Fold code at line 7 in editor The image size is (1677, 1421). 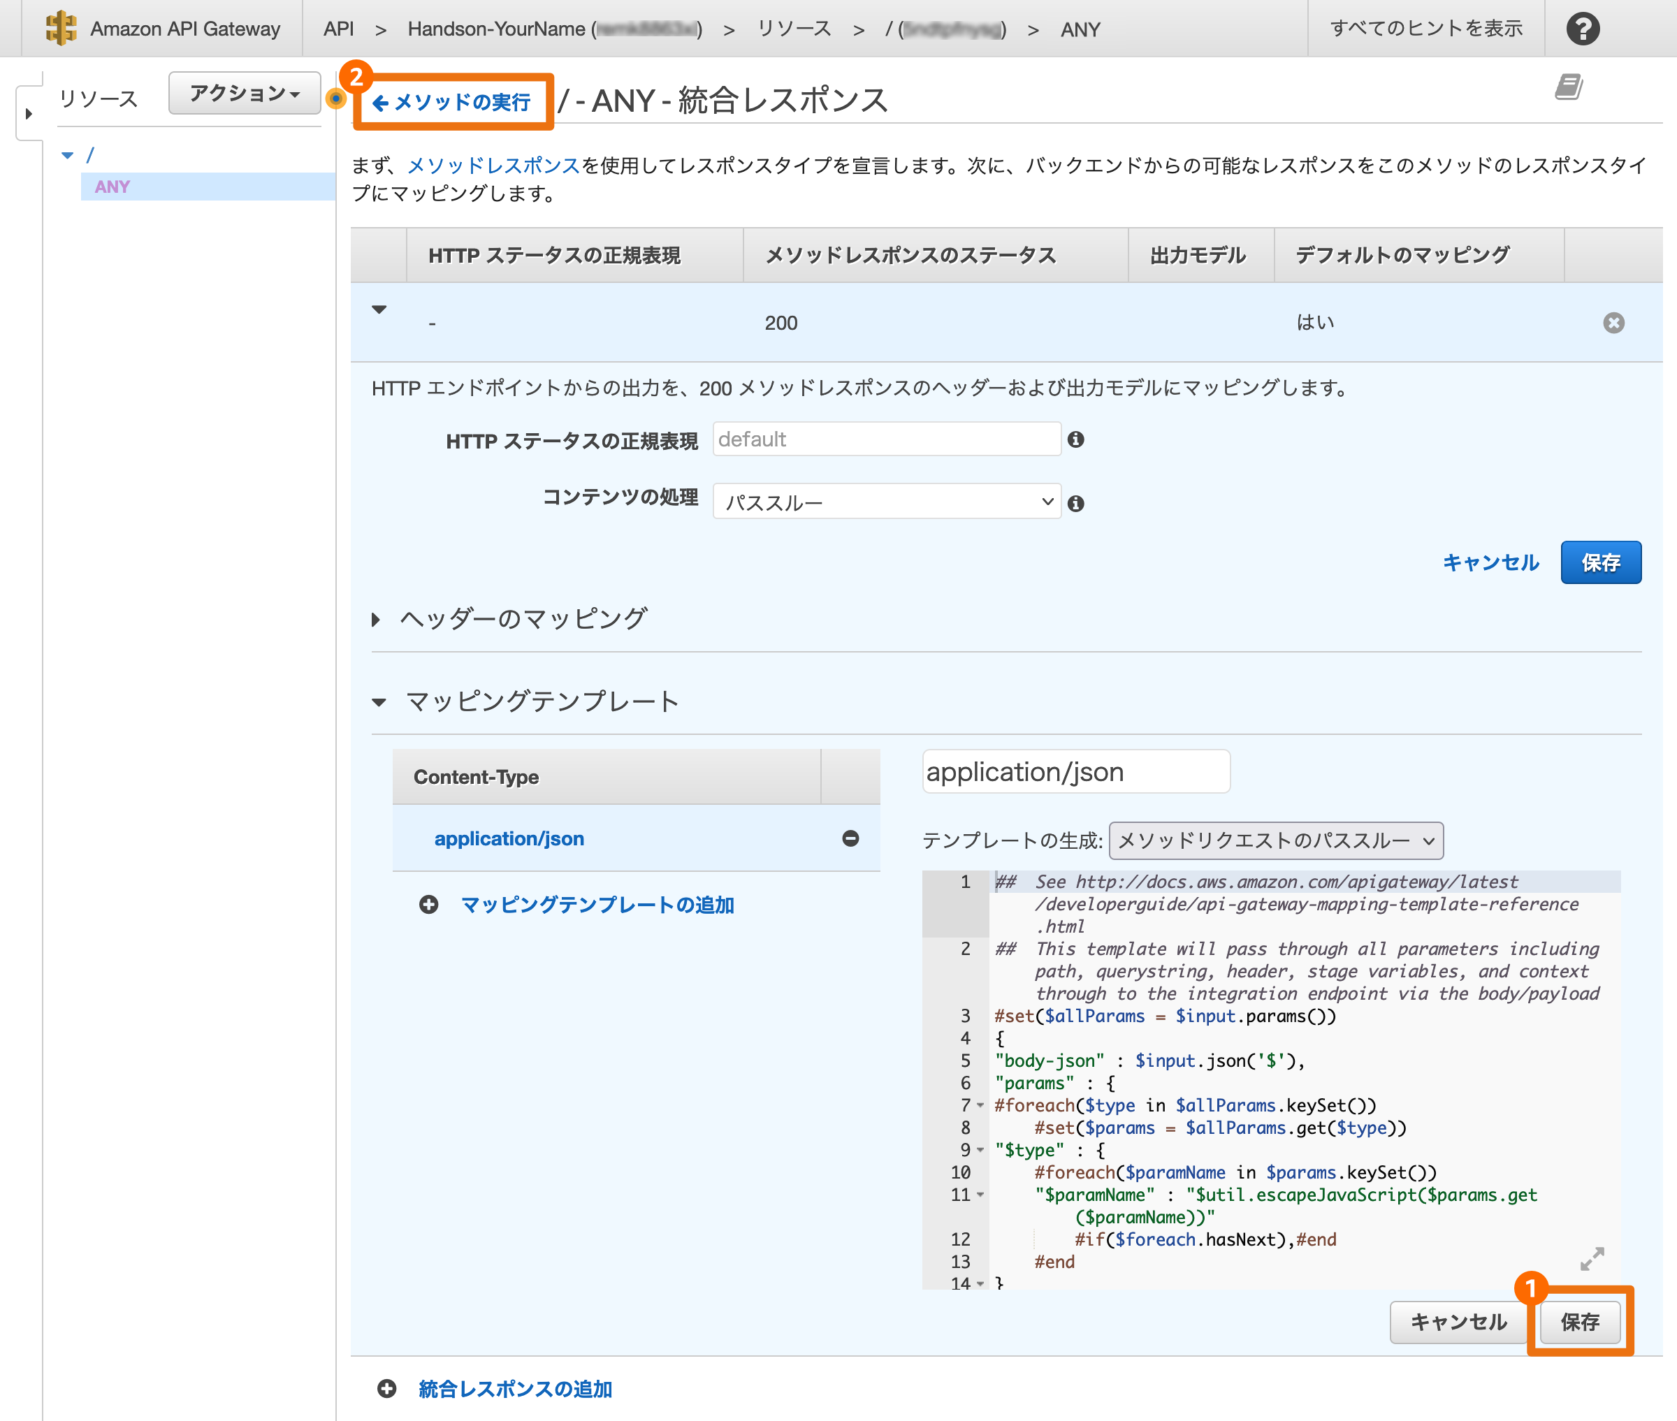pyautogui.click(x=980, y=1106)
